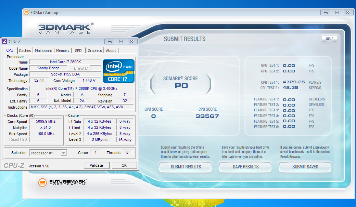Click the SUBMIT RESULTS button
This screenshot has height=207, width=356.
click(186, 167)
